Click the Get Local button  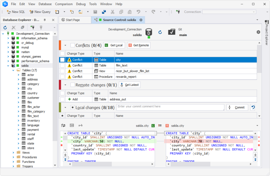[x=114, y=45]
